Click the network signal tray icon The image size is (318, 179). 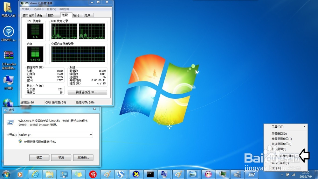[293, 175]
